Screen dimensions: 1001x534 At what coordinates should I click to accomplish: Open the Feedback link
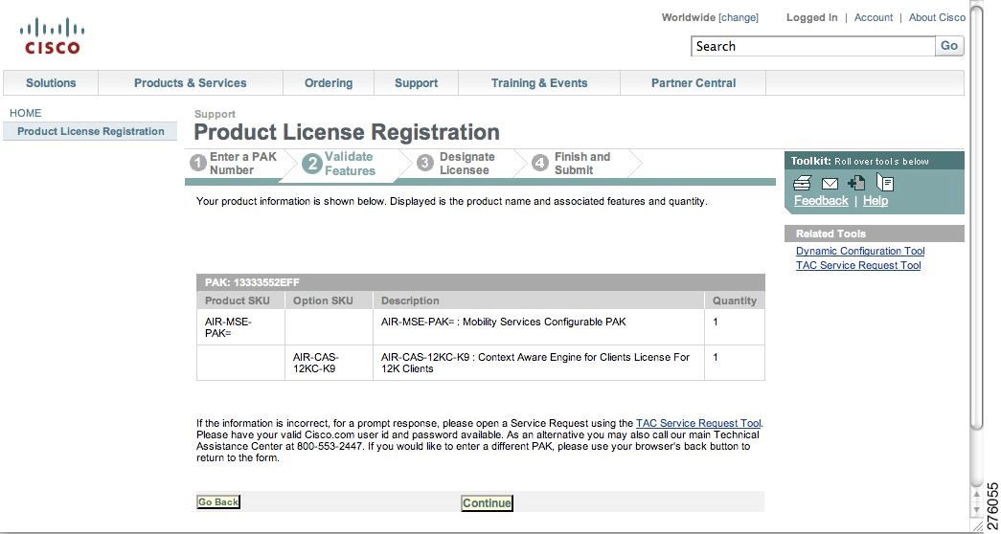[x=821, y=200]
